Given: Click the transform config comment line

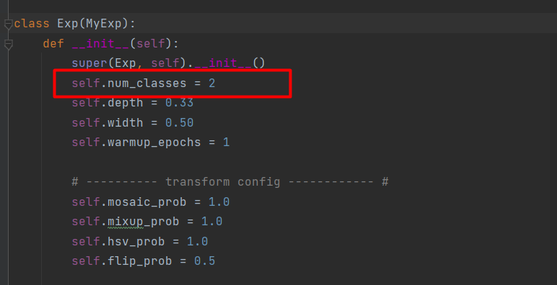Looking at the screenshot, I should pyautogui.click(x=230, y=182).
